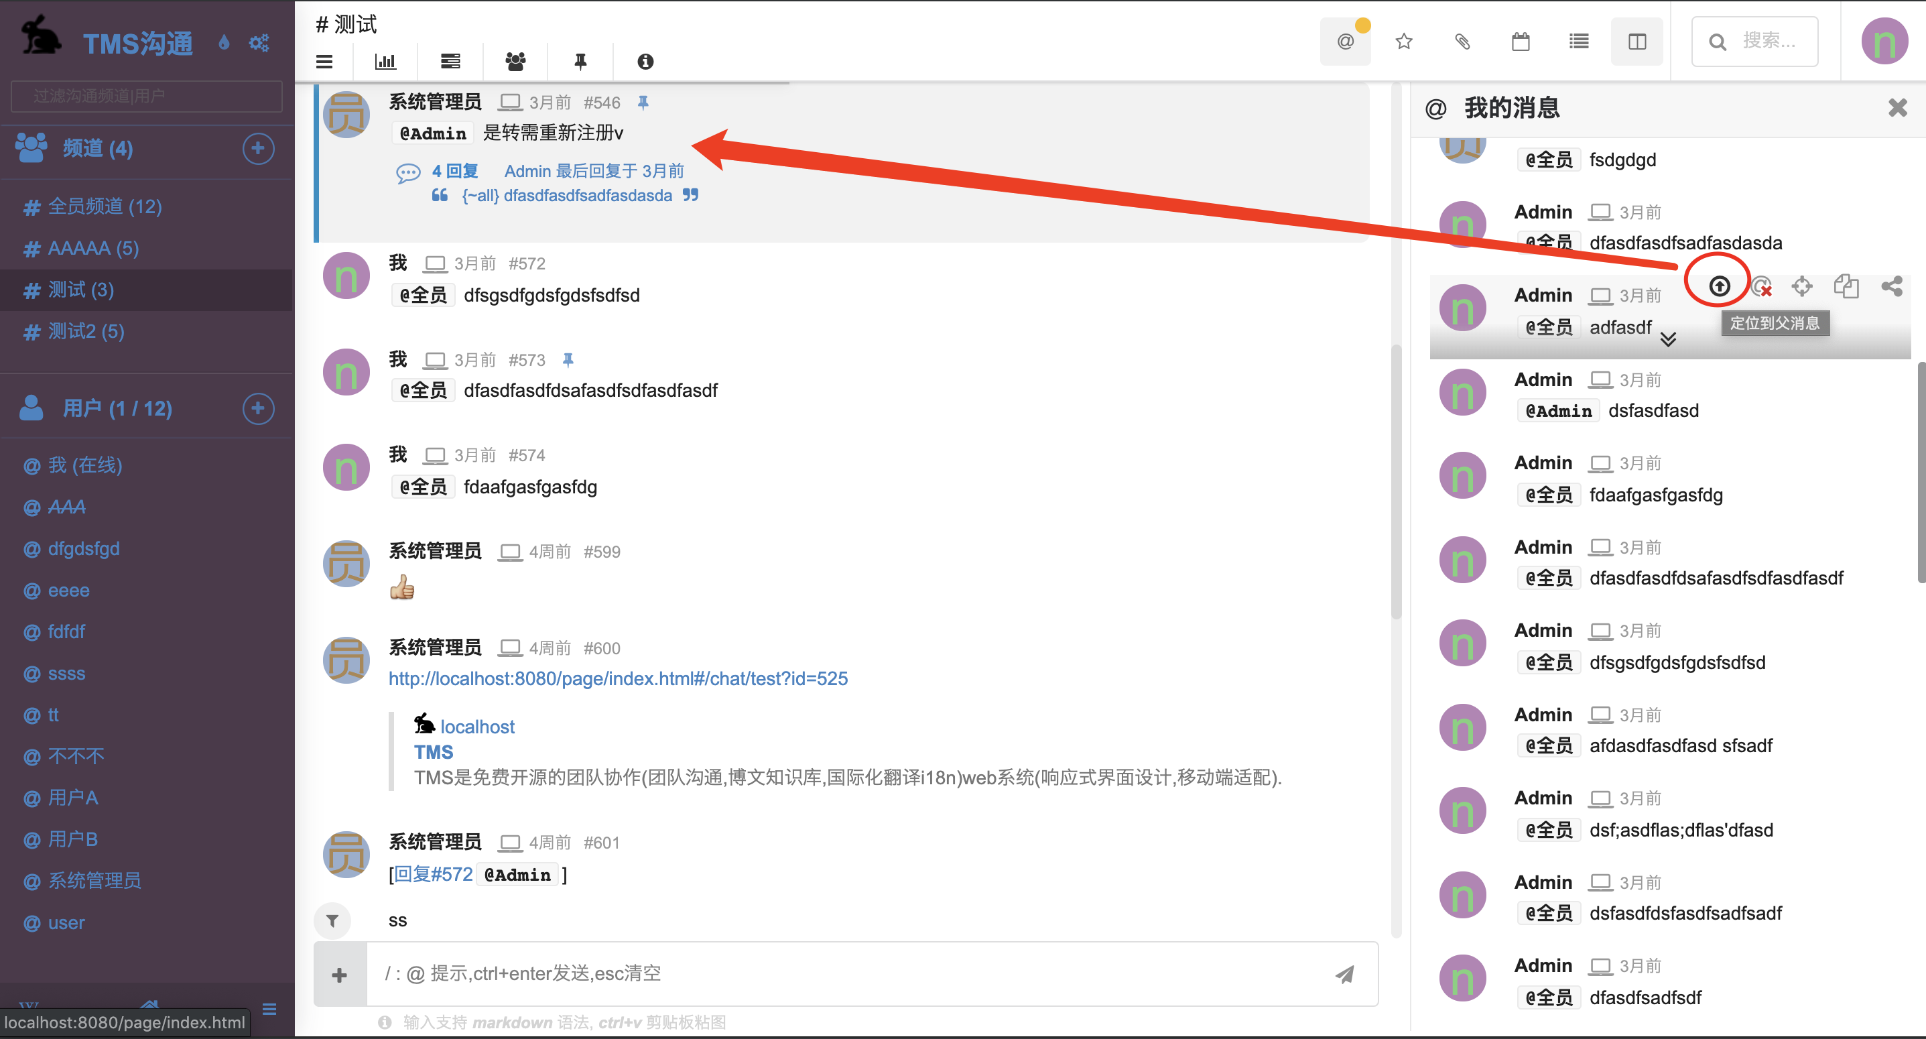This screenshot has width=1926, height=1039.
Task: Add a new channel with plus button
Action: pyautogui.click(x=258, y=148)
